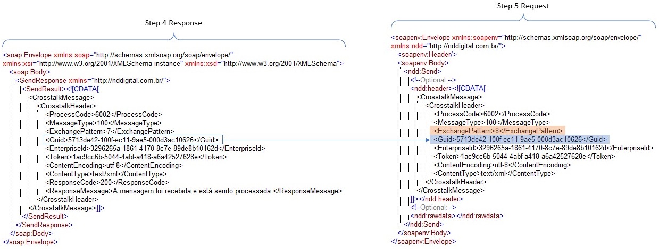Select the EnterpriseId line in Step 5 Request
The width and height of the screenshot is (659, 249).
543,148
